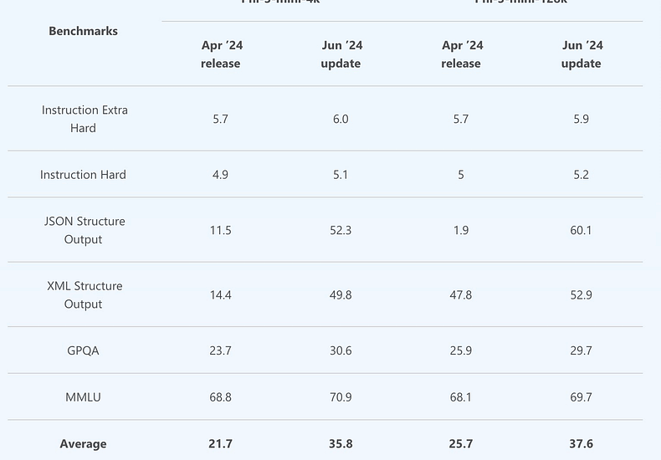The height and width of the screenshot is (460, 661).
Task: Click the 30.6 GPQA value
Action: point(341,350)
